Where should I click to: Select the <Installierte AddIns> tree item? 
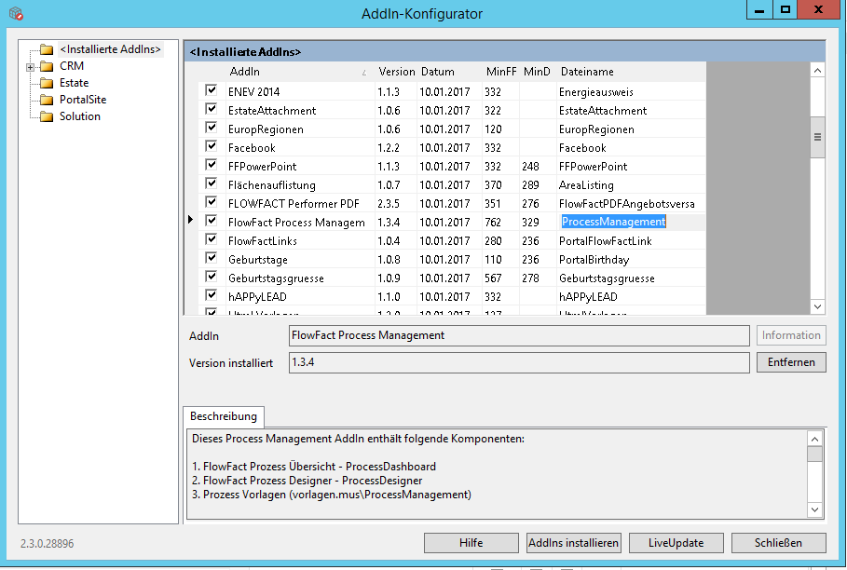pyautogui.click(x=111, y=49)
